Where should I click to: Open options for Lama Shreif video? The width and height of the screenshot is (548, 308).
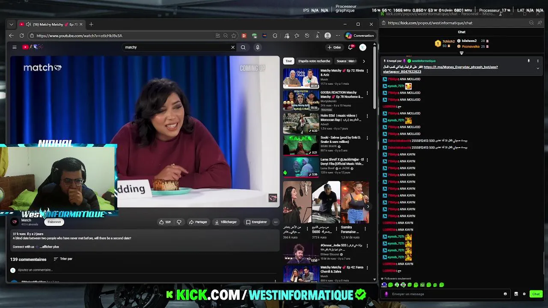point(367,160)
